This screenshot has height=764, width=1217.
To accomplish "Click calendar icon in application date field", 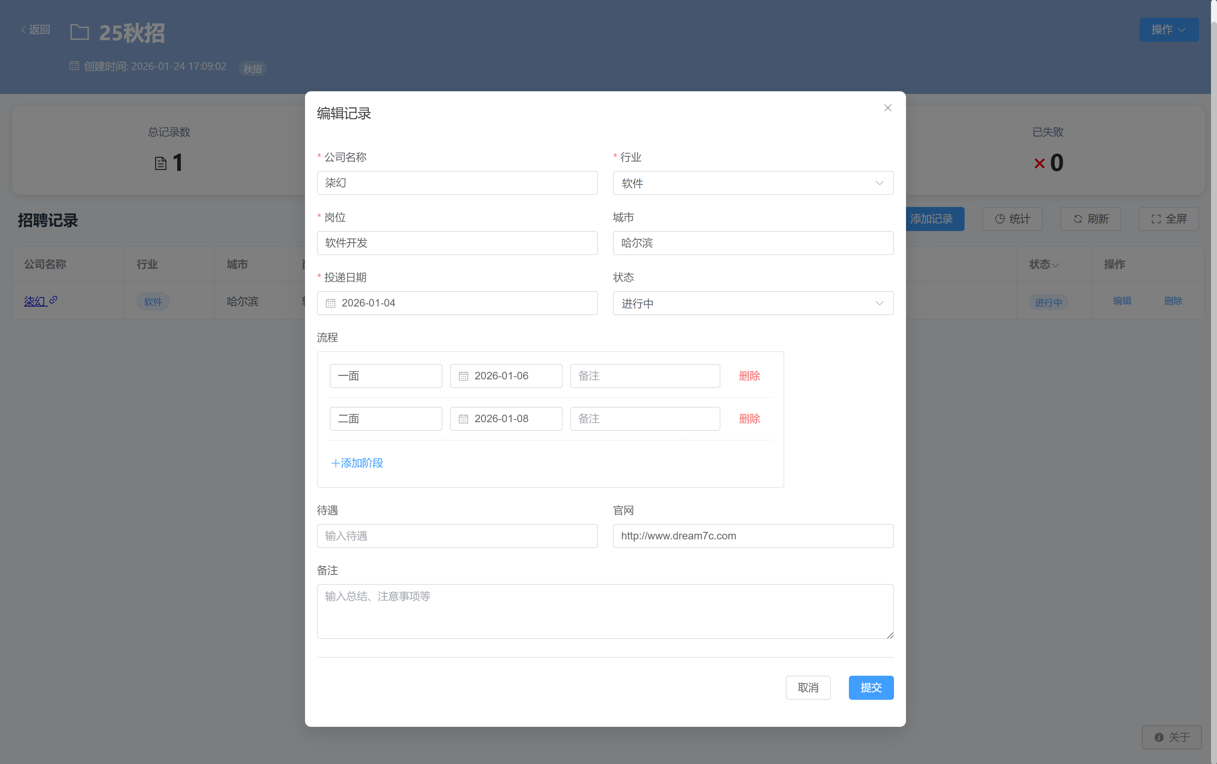I will pyautogui.click(x=331, y=303).
